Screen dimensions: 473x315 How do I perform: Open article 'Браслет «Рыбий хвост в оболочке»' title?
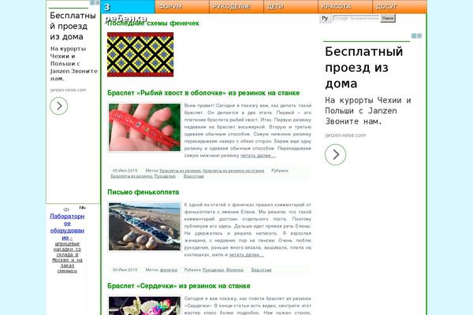[203, 93]
